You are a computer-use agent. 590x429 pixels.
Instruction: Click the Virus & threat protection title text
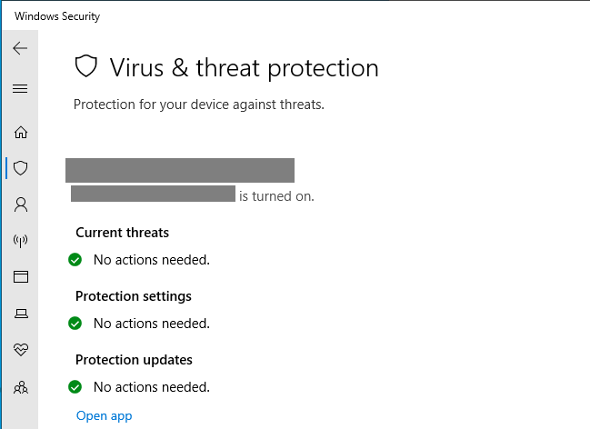(244, 67)
